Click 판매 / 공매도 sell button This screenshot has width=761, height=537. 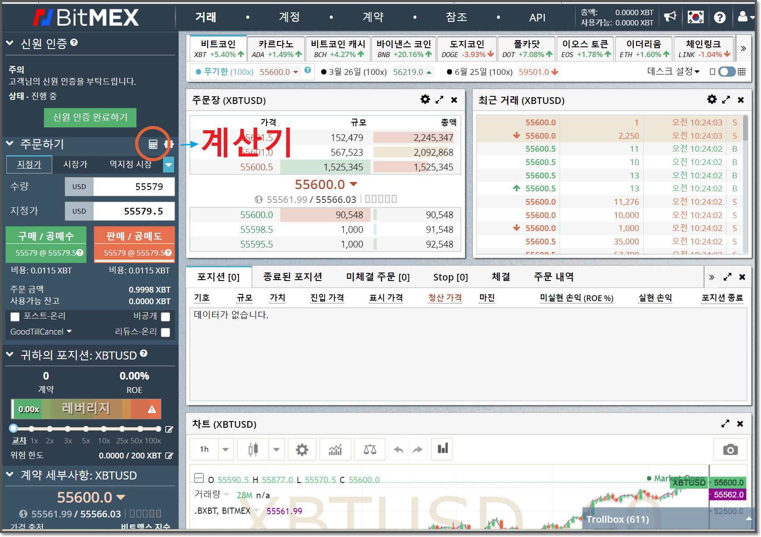[134, 244]
